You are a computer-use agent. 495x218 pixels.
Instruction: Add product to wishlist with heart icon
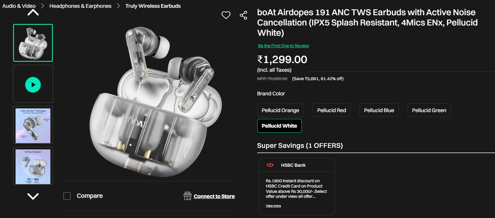coord(226,15)
